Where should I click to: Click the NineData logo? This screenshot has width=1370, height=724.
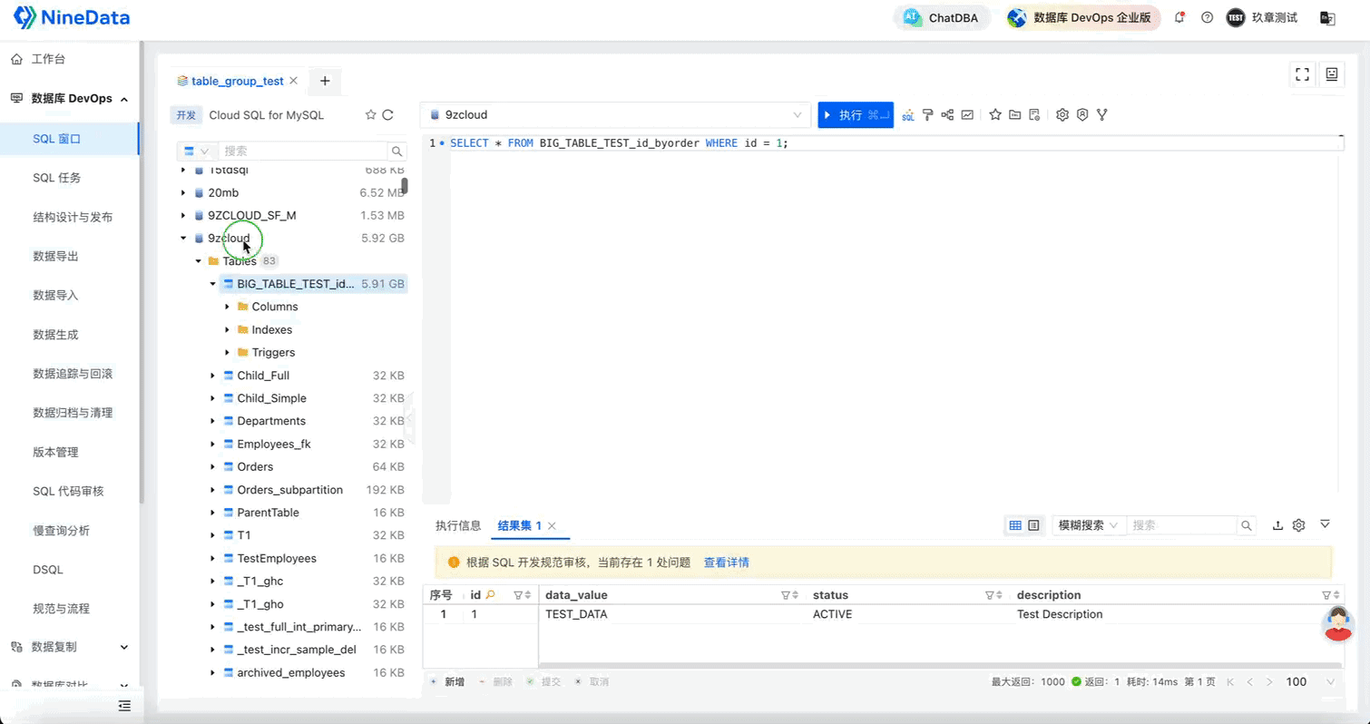point(72,17)
